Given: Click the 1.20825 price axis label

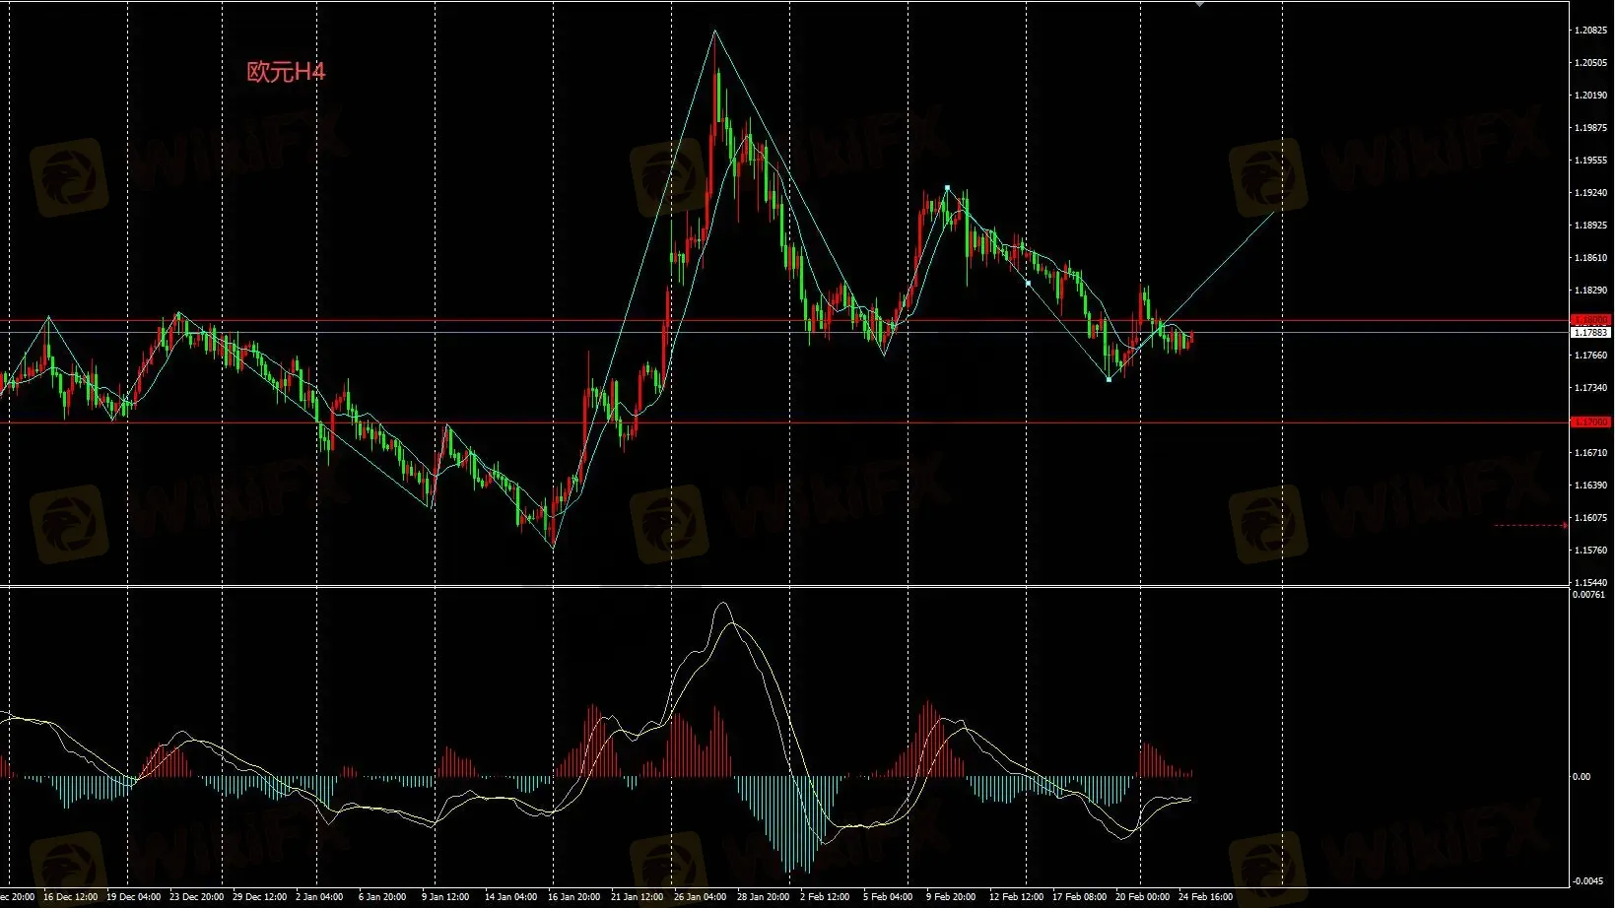Looking at the screenshot, I should (1590, 31).
